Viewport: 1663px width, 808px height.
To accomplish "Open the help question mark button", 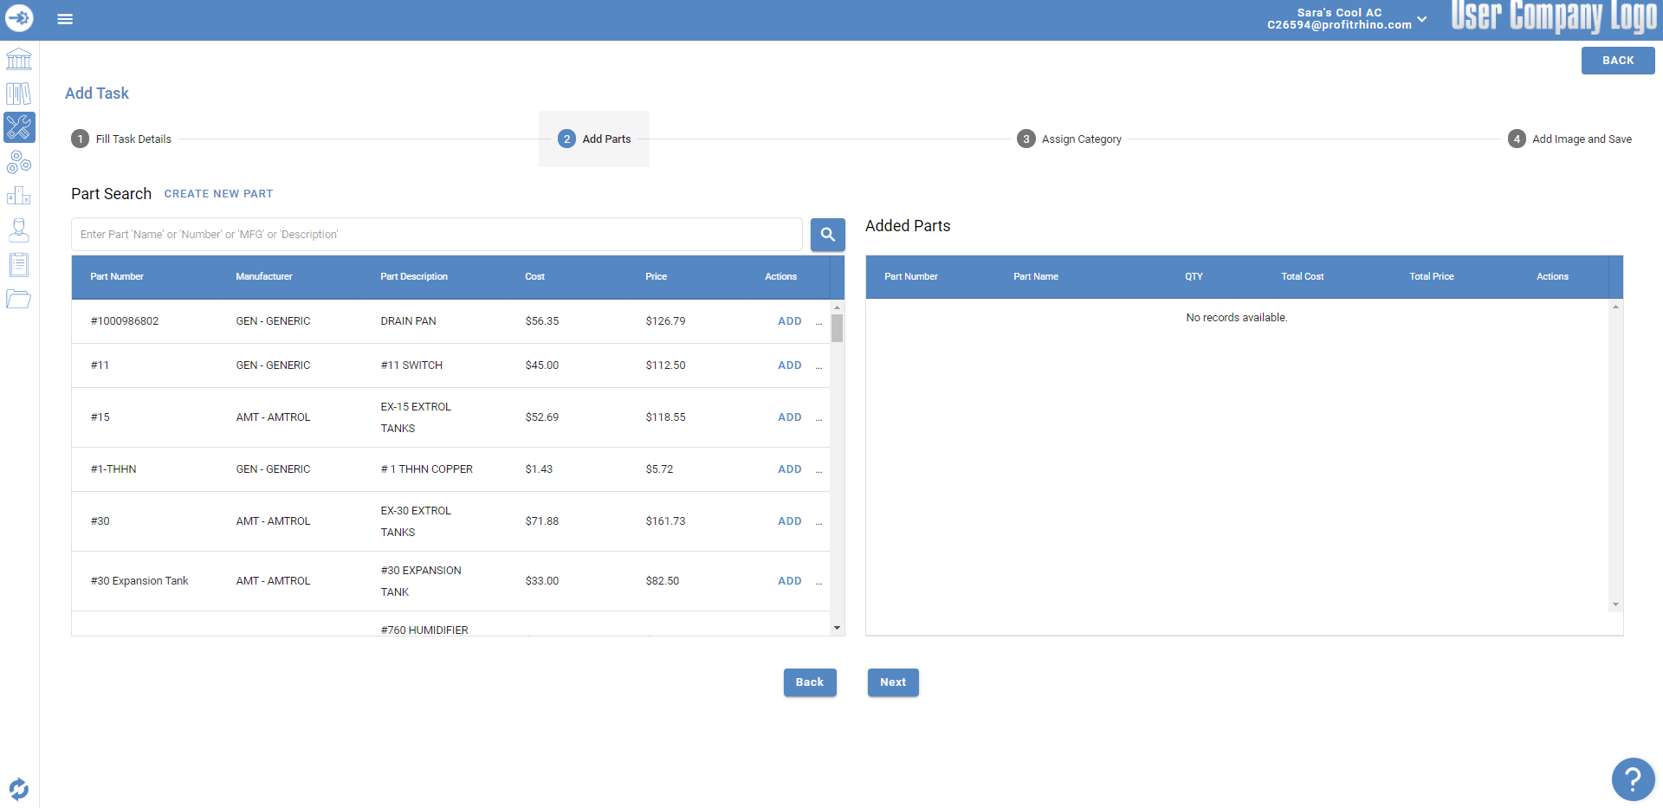I will tap(1634, 779).
